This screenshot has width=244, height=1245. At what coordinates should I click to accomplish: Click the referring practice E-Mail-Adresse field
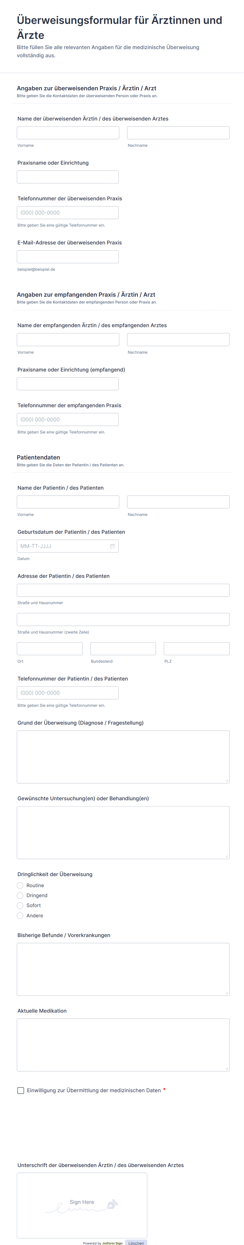tap(68, 257)
